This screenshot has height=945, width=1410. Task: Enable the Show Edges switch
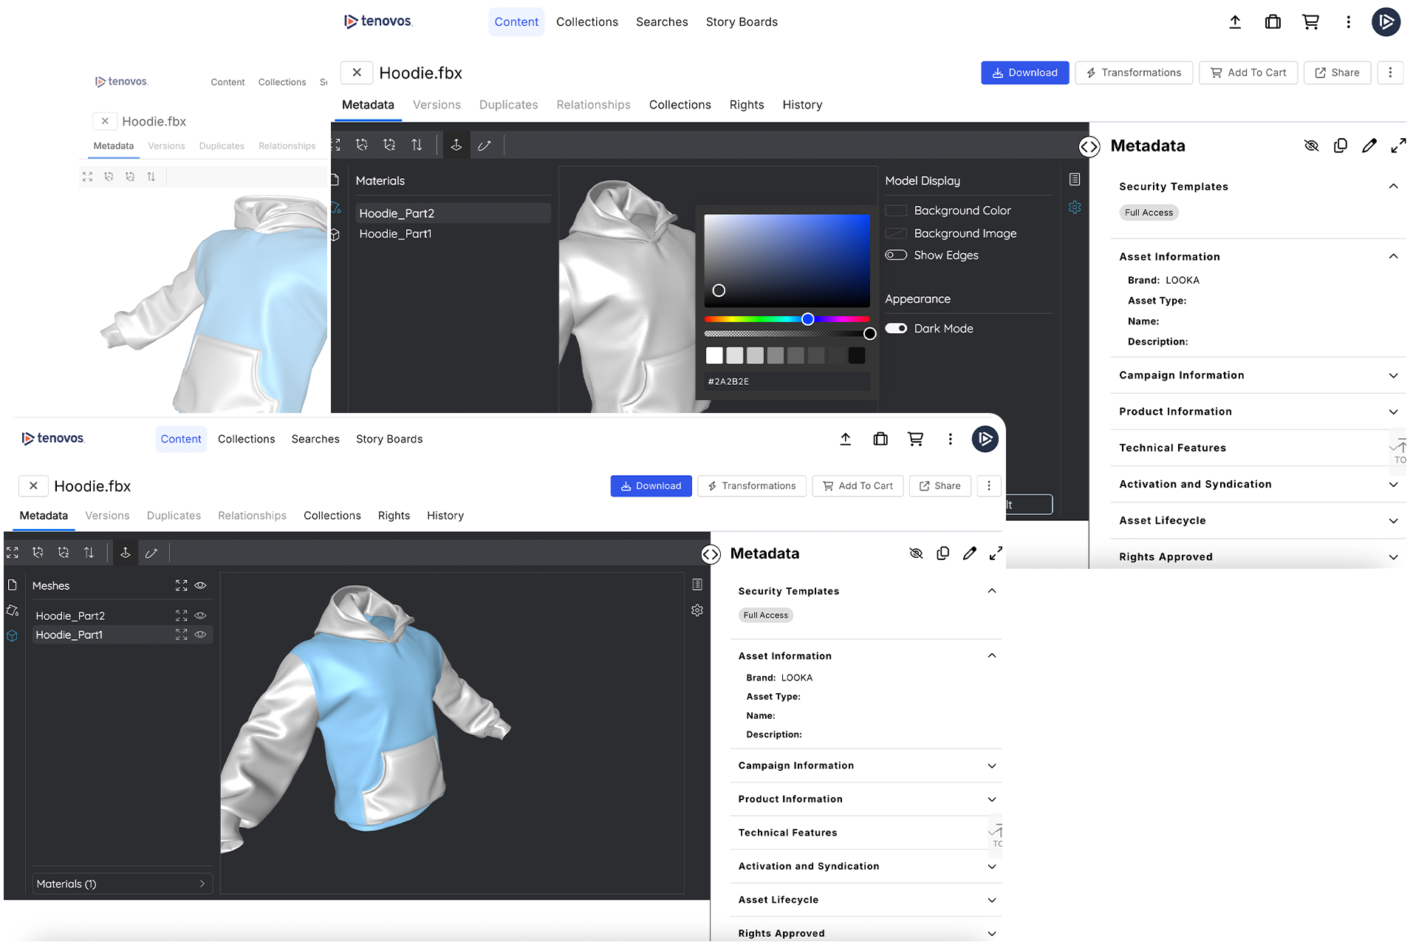(896, 256)
